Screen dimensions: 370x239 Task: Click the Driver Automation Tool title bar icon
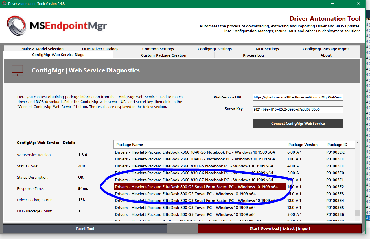point(4,4)
